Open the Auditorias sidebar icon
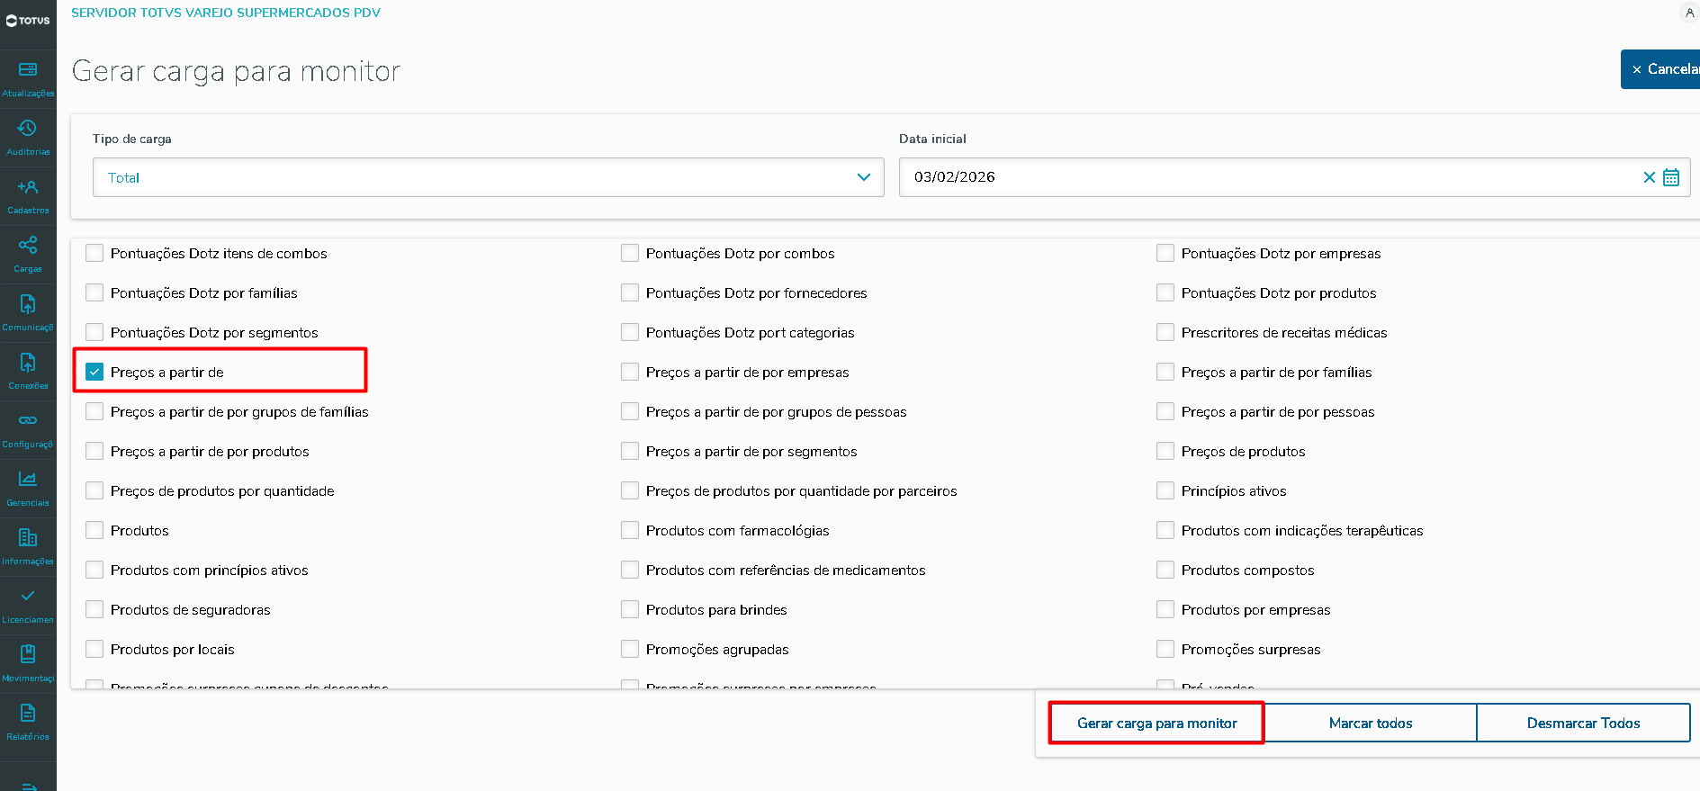1700x791 pixels. tap(28, 129)
